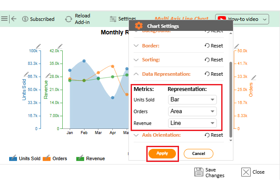
Task: Expand the Axis Orientation section
Action: pyautogui.click(x=161, y=135)
